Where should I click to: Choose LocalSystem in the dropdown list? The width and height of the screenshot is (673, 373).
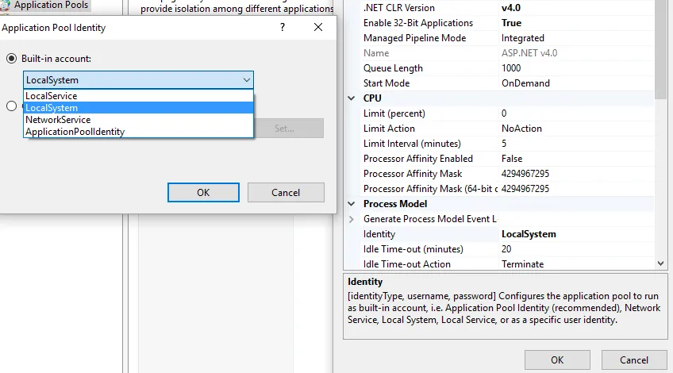pos(138,108)
